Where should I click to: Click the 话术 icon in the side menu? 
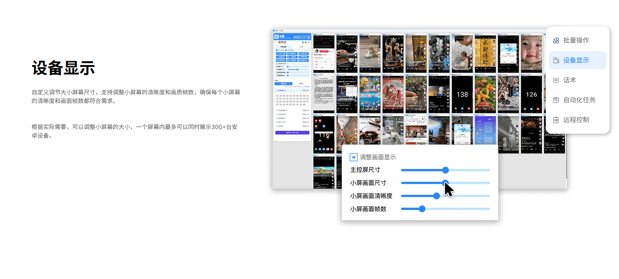pos(556,80)
